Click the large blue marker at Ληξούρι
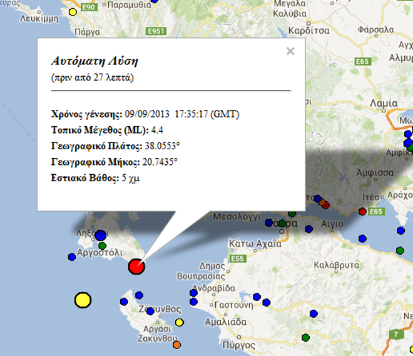413x356 pixels. [100, 235]
